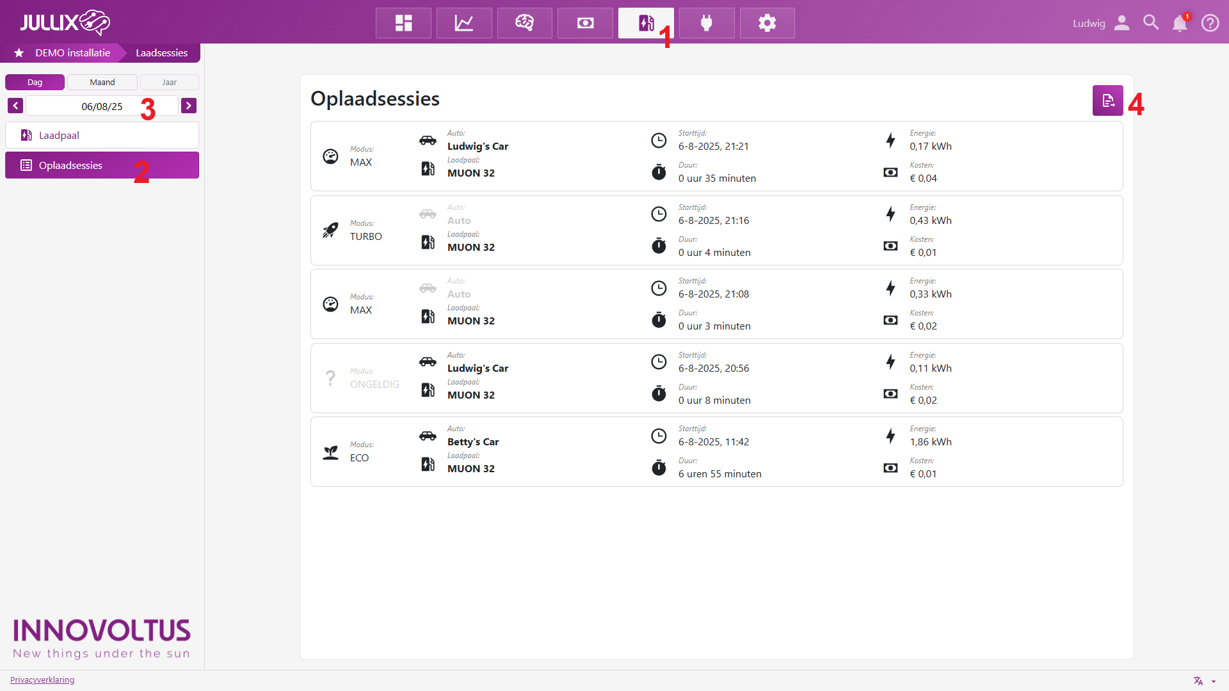Viewport: 1229px width, 691px height.
Task: Open the settings gear icon
Action: tap(767, 23)
